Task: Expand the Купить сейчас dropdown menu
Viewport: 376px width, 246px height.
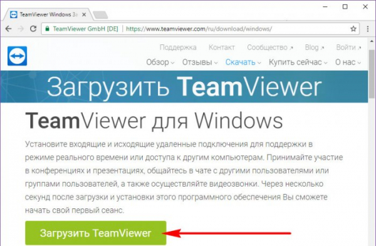Action: [298, 62]
